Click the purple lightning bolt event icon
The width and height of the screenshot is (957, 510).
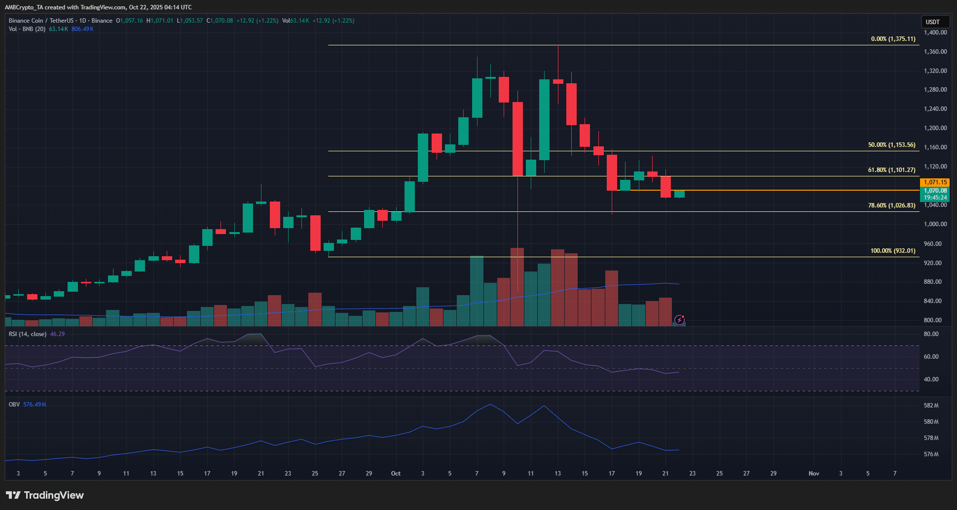pos(679,320)
